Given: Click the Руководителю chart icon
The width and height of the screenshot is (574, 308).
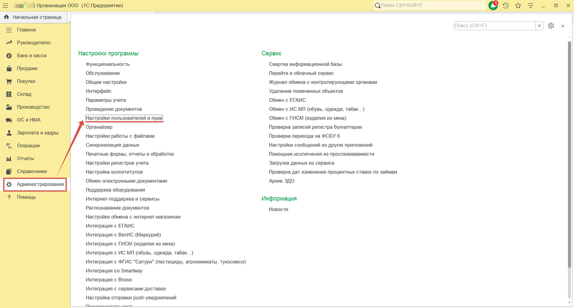Looking at the screenshot, I should click(9, 43).
